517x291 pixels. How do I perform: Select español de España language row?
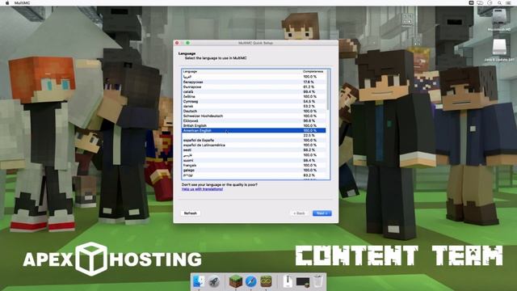(254, 140)
